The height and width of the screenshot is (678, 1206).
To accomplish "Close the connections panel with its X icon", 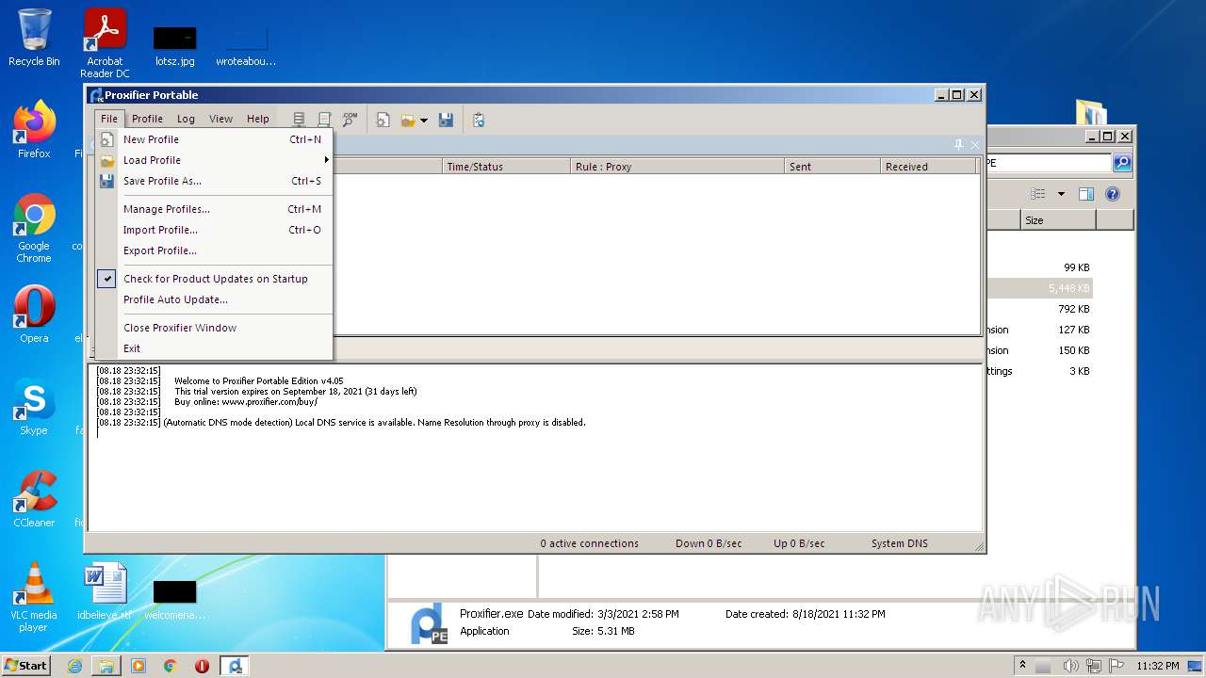I will [974, 144].
